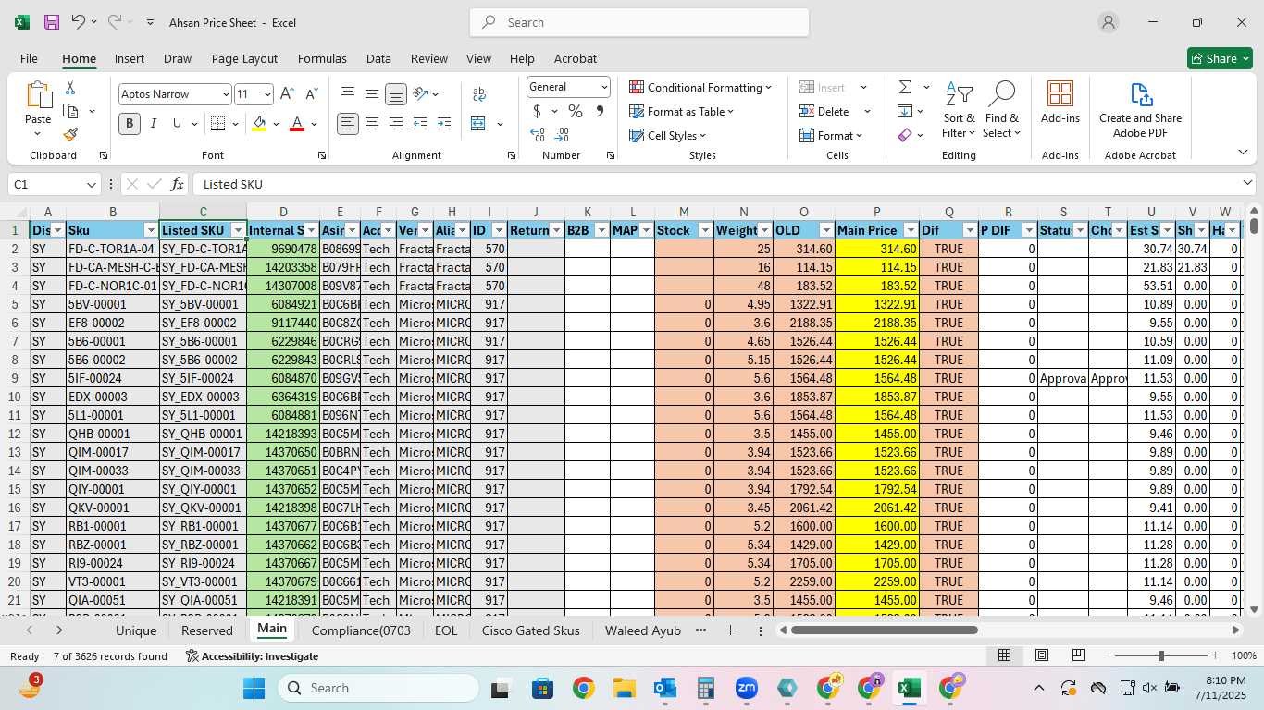
Task: Click the Decrease Font Size icon
Action: [x=311, y=94]
